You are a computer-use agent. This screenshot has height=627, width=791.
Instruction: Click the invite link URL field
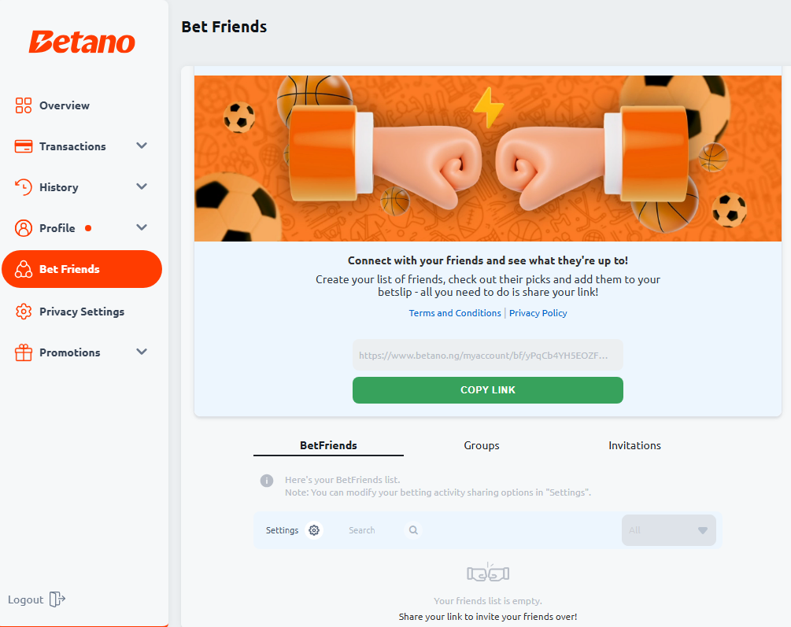tap(488, 355)
